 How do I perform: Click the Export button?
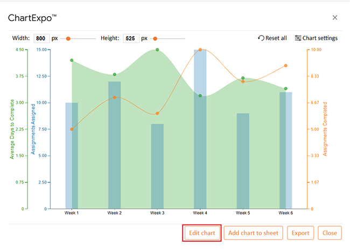tap(300, 233)
